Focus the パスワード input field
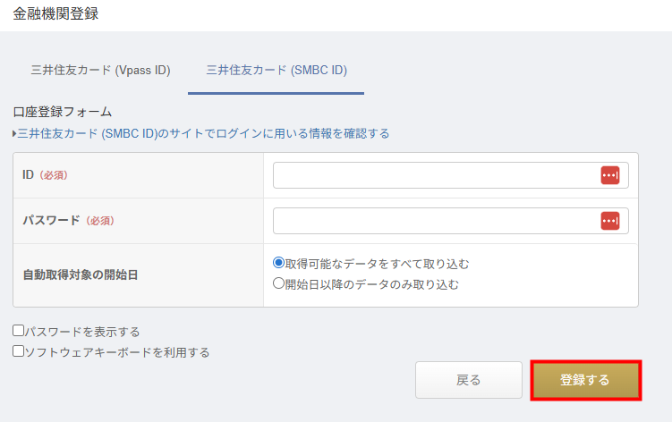 click(x=435, y=220)
